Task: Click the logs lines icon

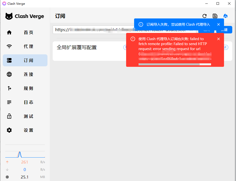Action: pos(9,102)
